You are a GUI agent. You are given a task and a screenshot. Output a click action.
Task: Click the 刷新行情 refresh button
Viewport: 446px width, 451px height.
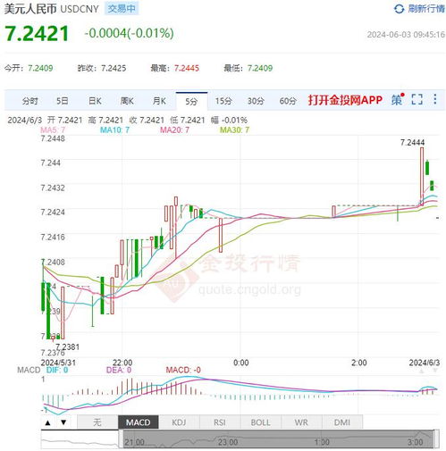(x=426, y=9)
